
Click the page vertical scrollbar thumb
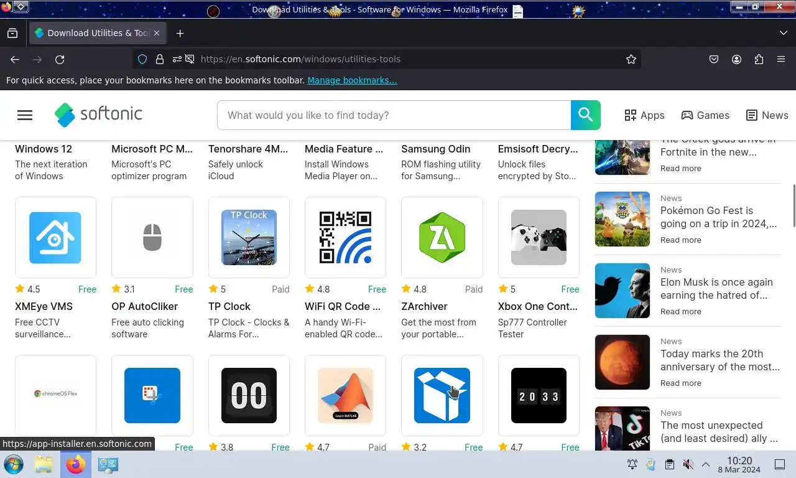(x=794, y=205)
